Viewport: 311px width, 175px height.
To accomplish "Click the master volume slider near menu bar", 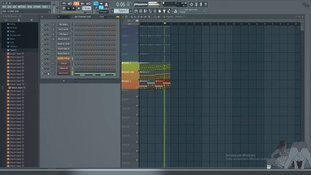I will click(54, 8).
